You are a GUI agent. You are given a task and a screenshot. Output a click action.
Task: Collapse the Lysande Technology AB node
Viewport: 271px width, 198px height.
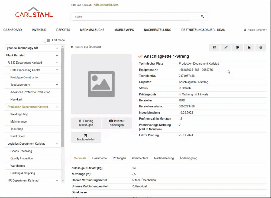pos(57,48)
